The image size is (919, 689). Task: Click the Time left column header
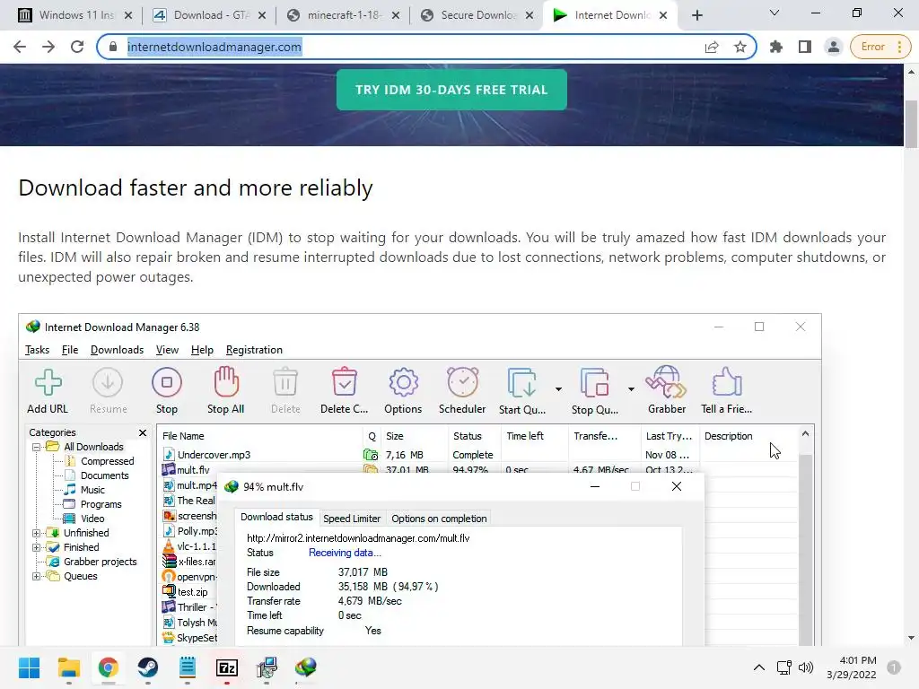tap(535, 436)
